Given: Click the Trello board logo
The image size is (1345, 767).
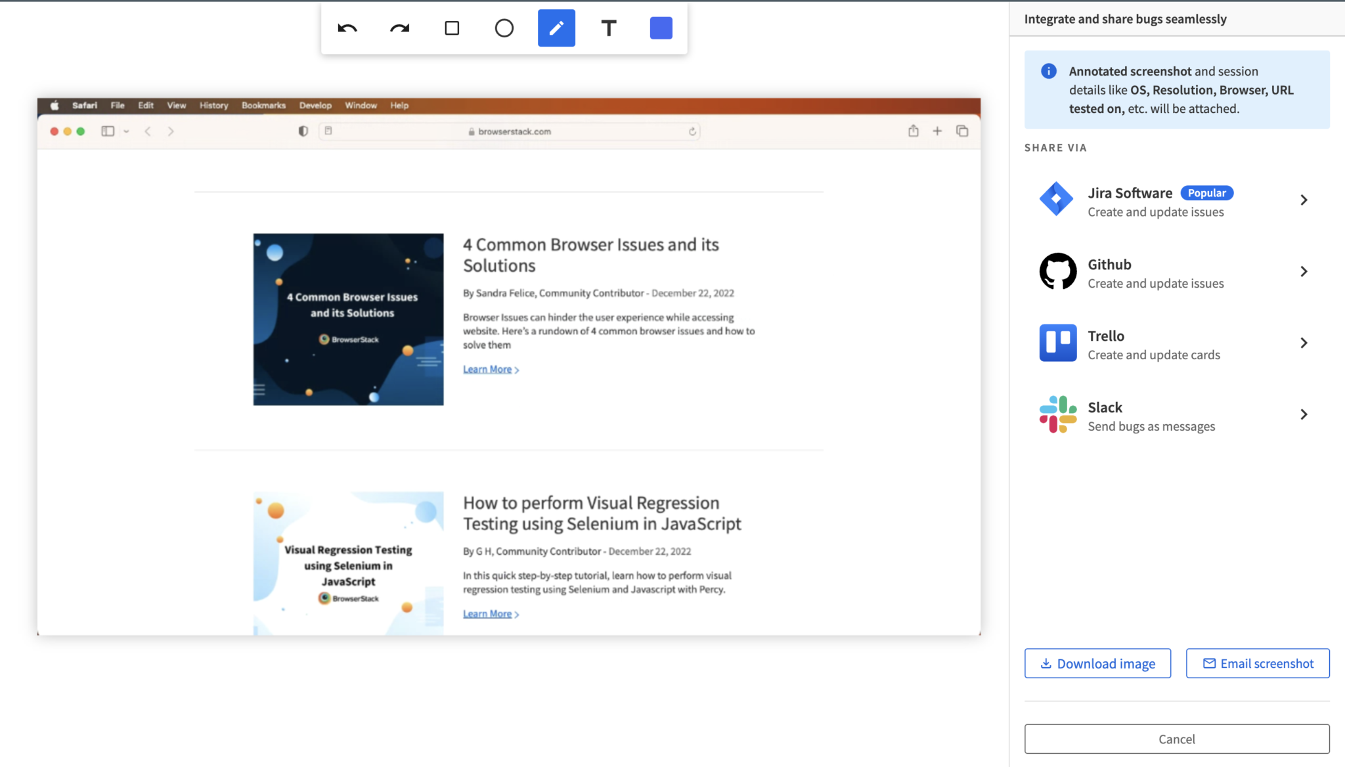Looking at the screenshot, I should click(1057, 343).
